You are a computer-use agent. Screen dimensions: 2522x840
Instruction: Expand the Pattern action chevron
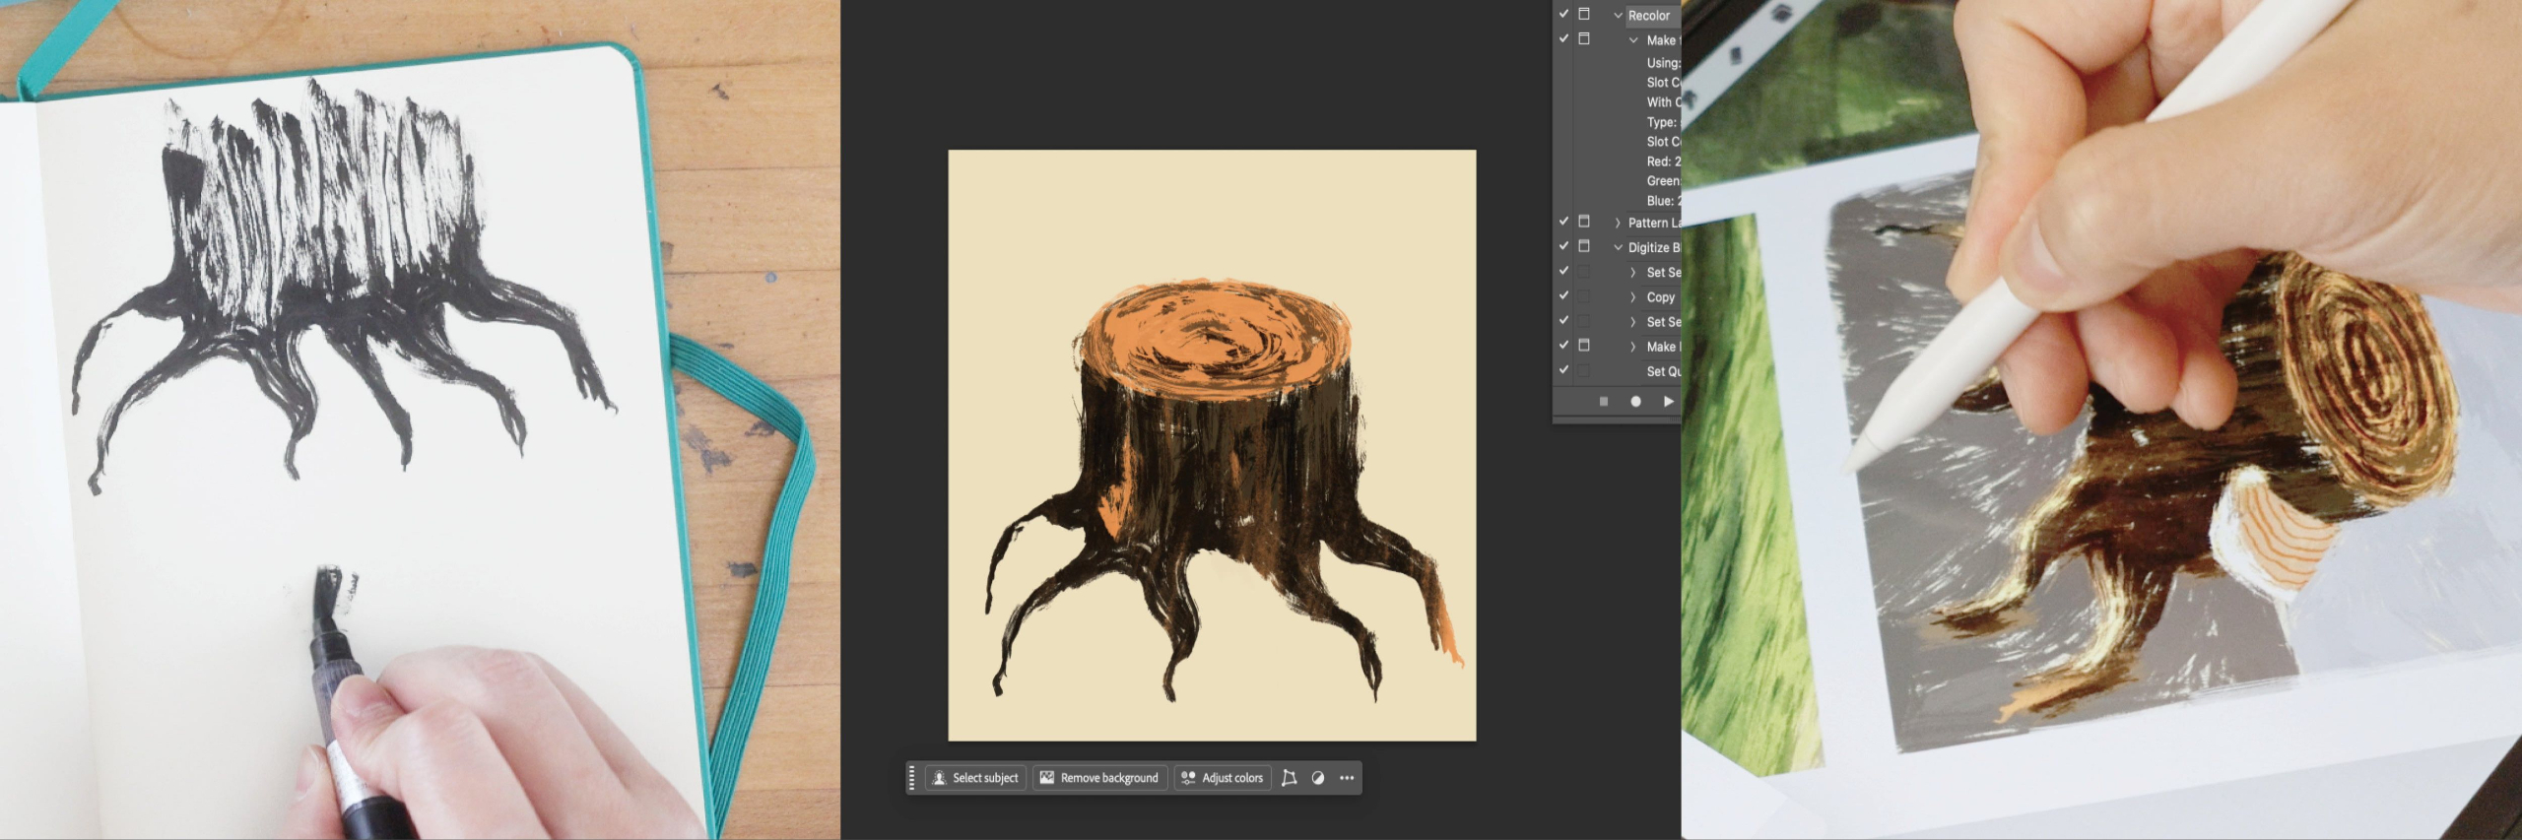pos(1618,223)
